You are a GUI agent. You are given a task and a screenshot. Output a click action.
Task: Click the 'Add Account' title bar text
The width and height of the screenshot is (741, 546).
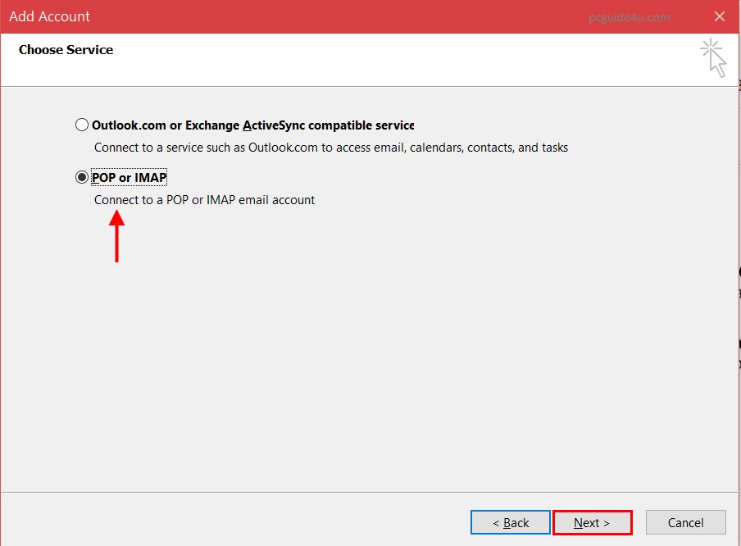[x=50, y=16]
